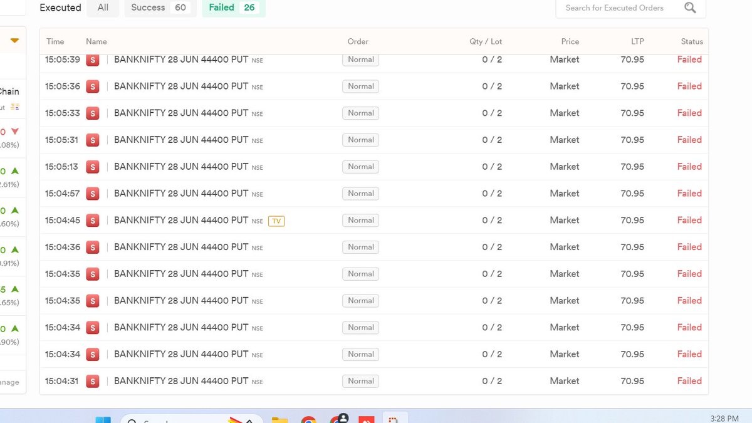
Task: Click the Price column header
Action: pyautogui.click(x=570, y=41)
